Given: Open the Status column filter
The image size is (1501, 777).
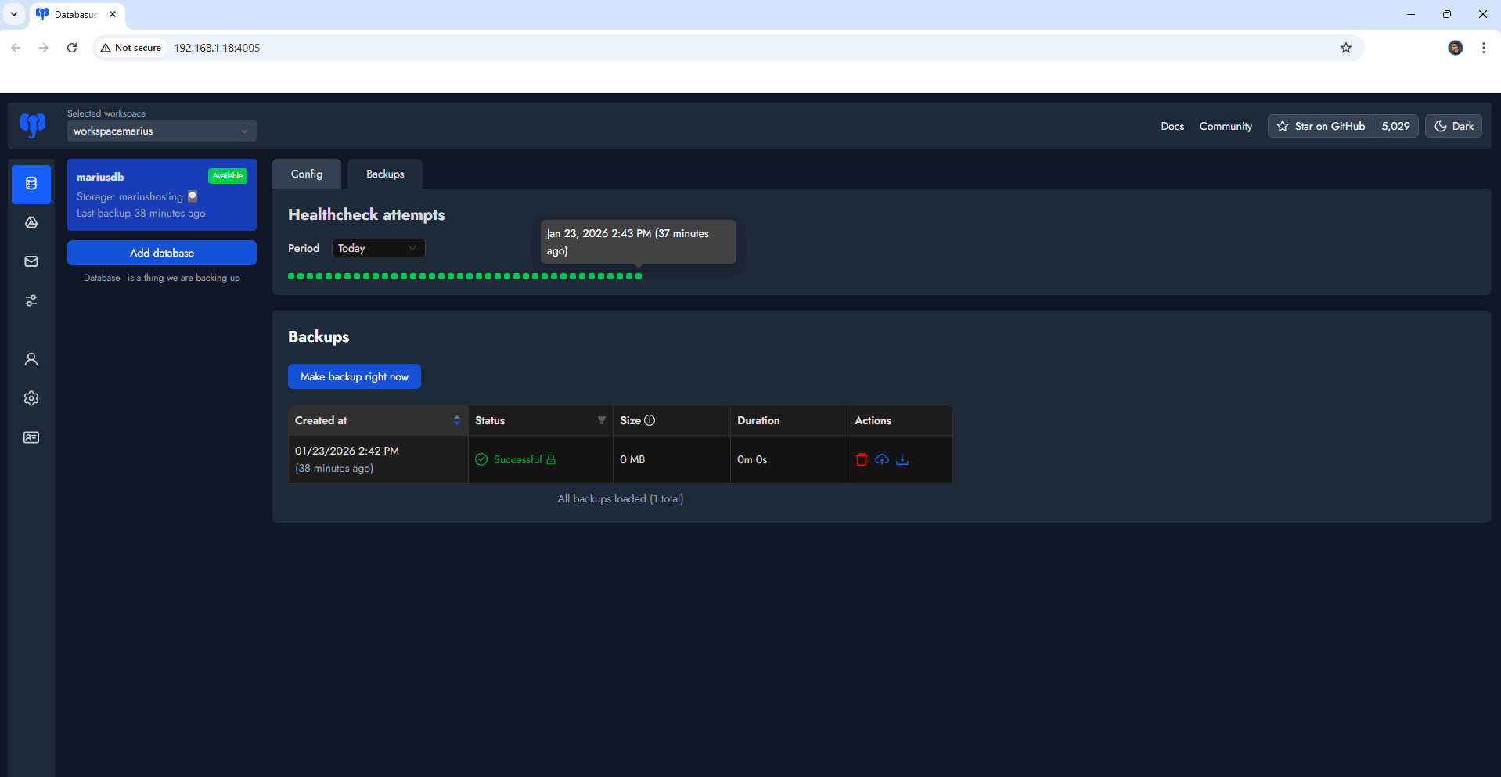Looking at the screenshot, I should tap(602, 420).
